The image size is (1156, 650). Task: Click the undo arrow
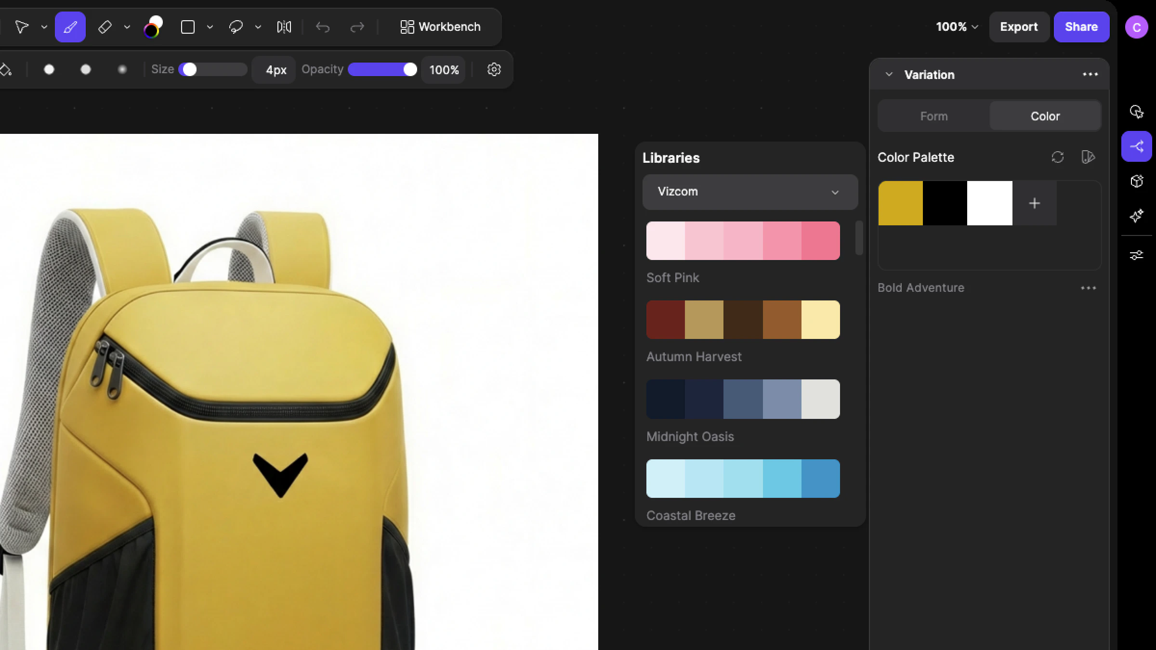[x=323, y=27]
